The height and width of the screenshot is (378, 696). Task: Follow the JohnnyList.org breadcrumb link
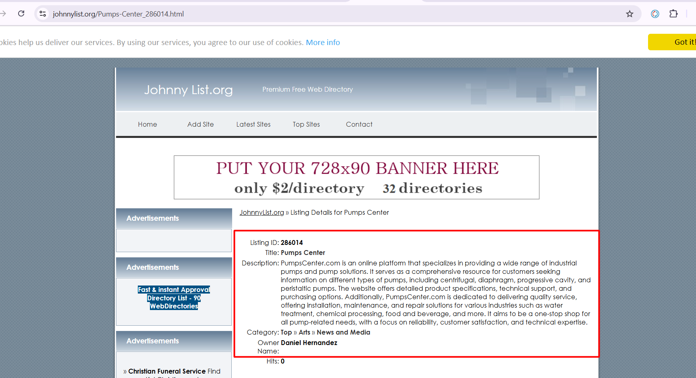pos(262,212)
